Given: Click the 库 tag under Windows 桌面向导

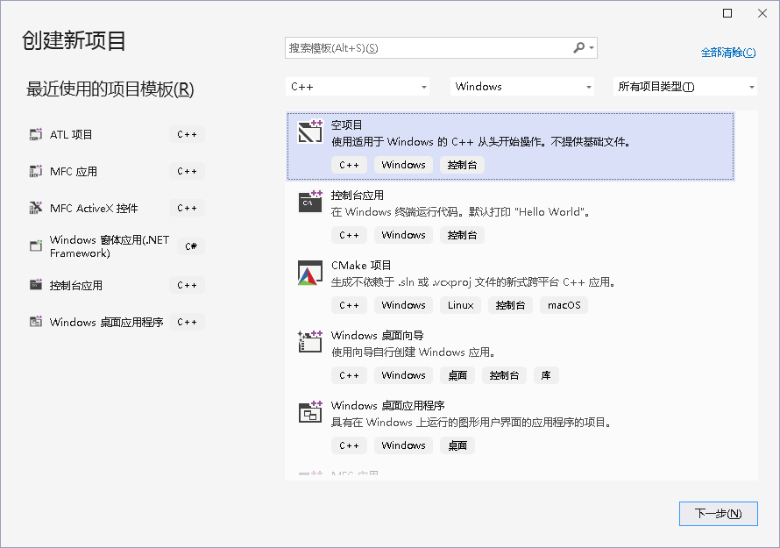Looking at the screenshot, I should tap(546, 374).
